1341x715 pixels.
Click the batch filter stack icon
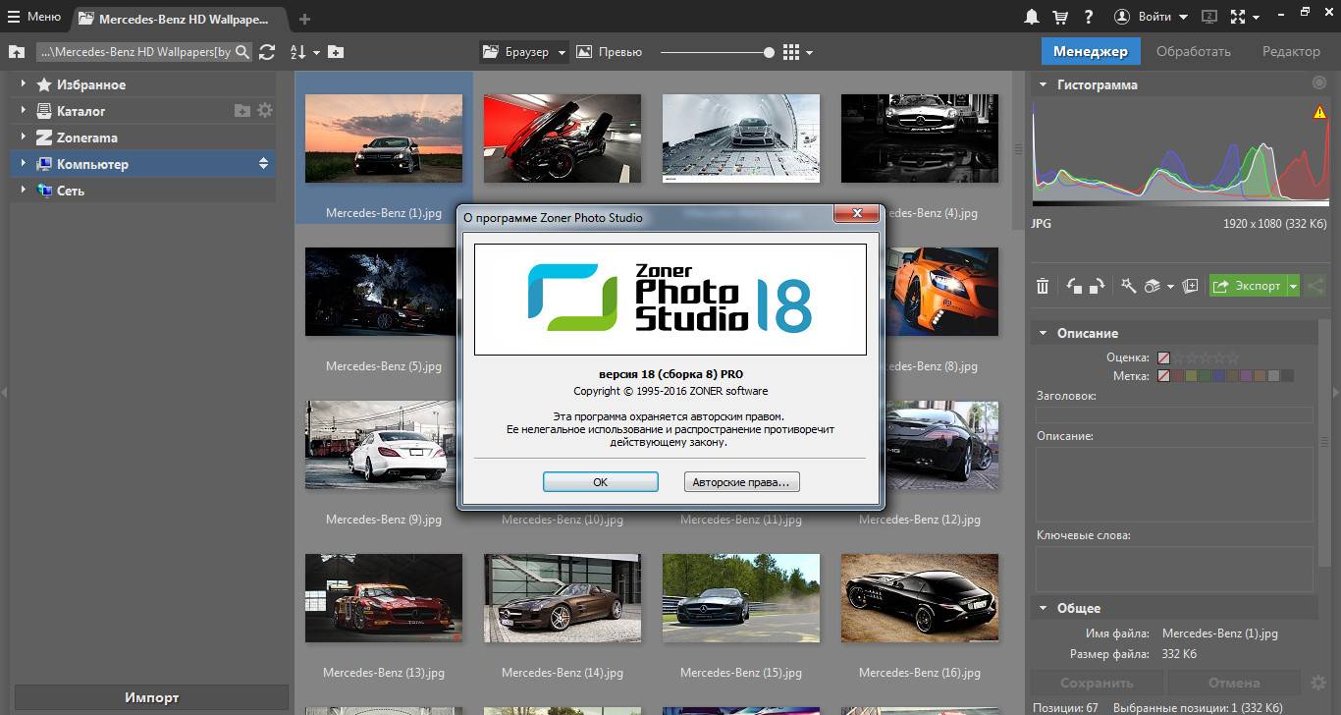point(1153,286)
